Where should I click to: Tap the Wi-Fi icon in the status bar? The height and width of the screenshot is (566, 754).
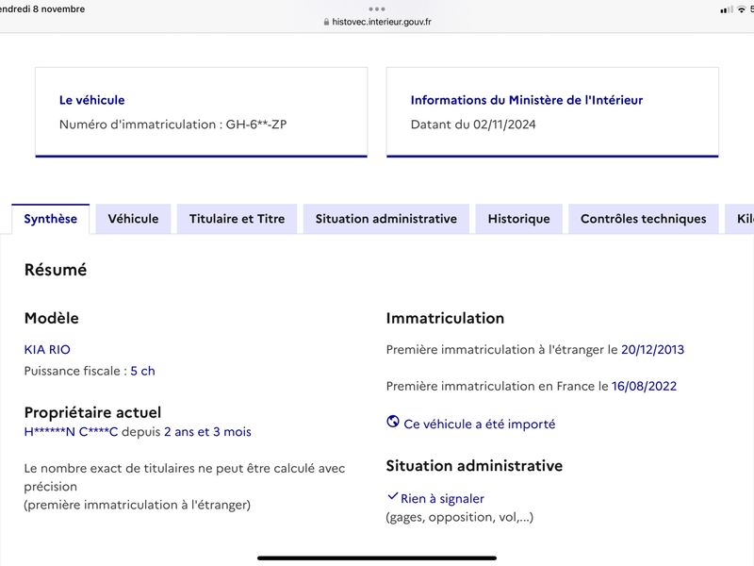point(741,9)
